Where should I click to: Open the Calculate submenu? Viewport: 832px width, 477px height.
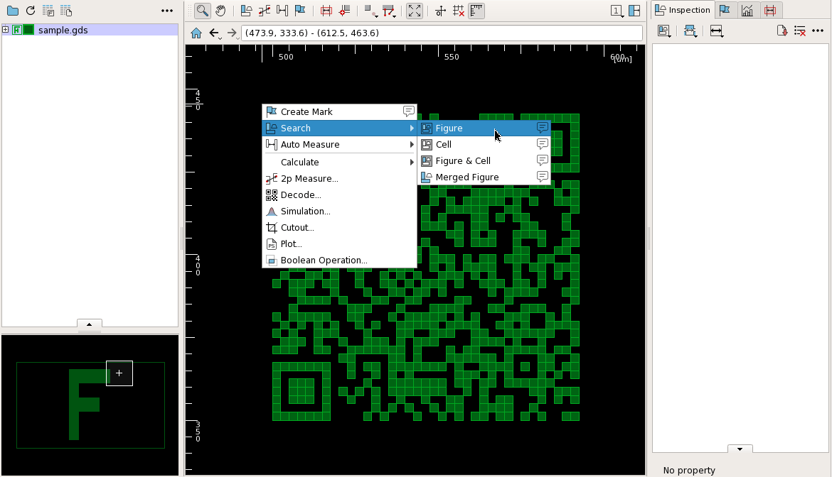tap(340, 162)
